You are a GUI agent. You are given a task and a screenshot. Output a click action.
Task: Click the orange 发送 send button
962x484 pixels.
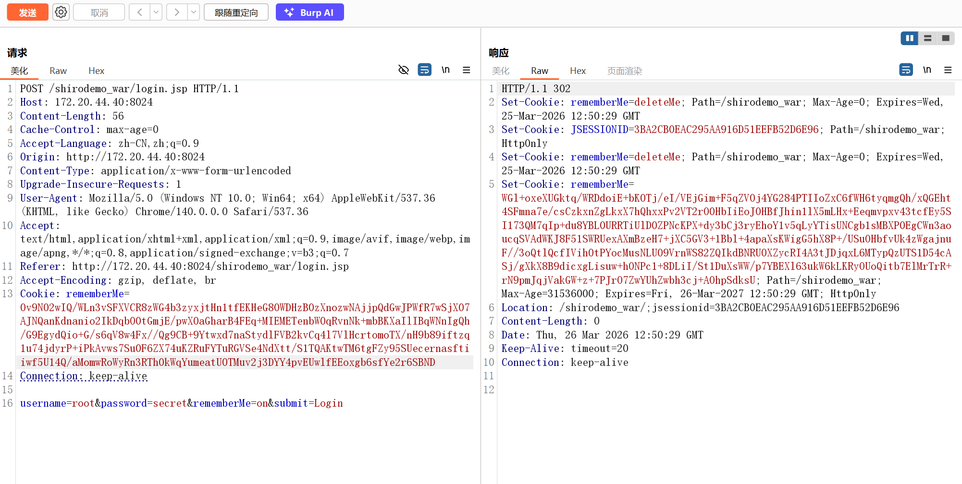pyautogui.click(x=28, y=12)
